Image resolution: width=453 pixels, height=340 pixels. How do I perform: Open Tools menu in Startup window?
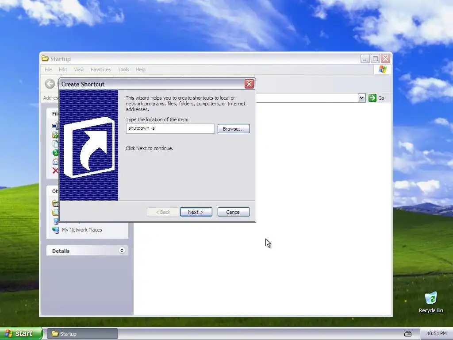(x=123, y=70)
